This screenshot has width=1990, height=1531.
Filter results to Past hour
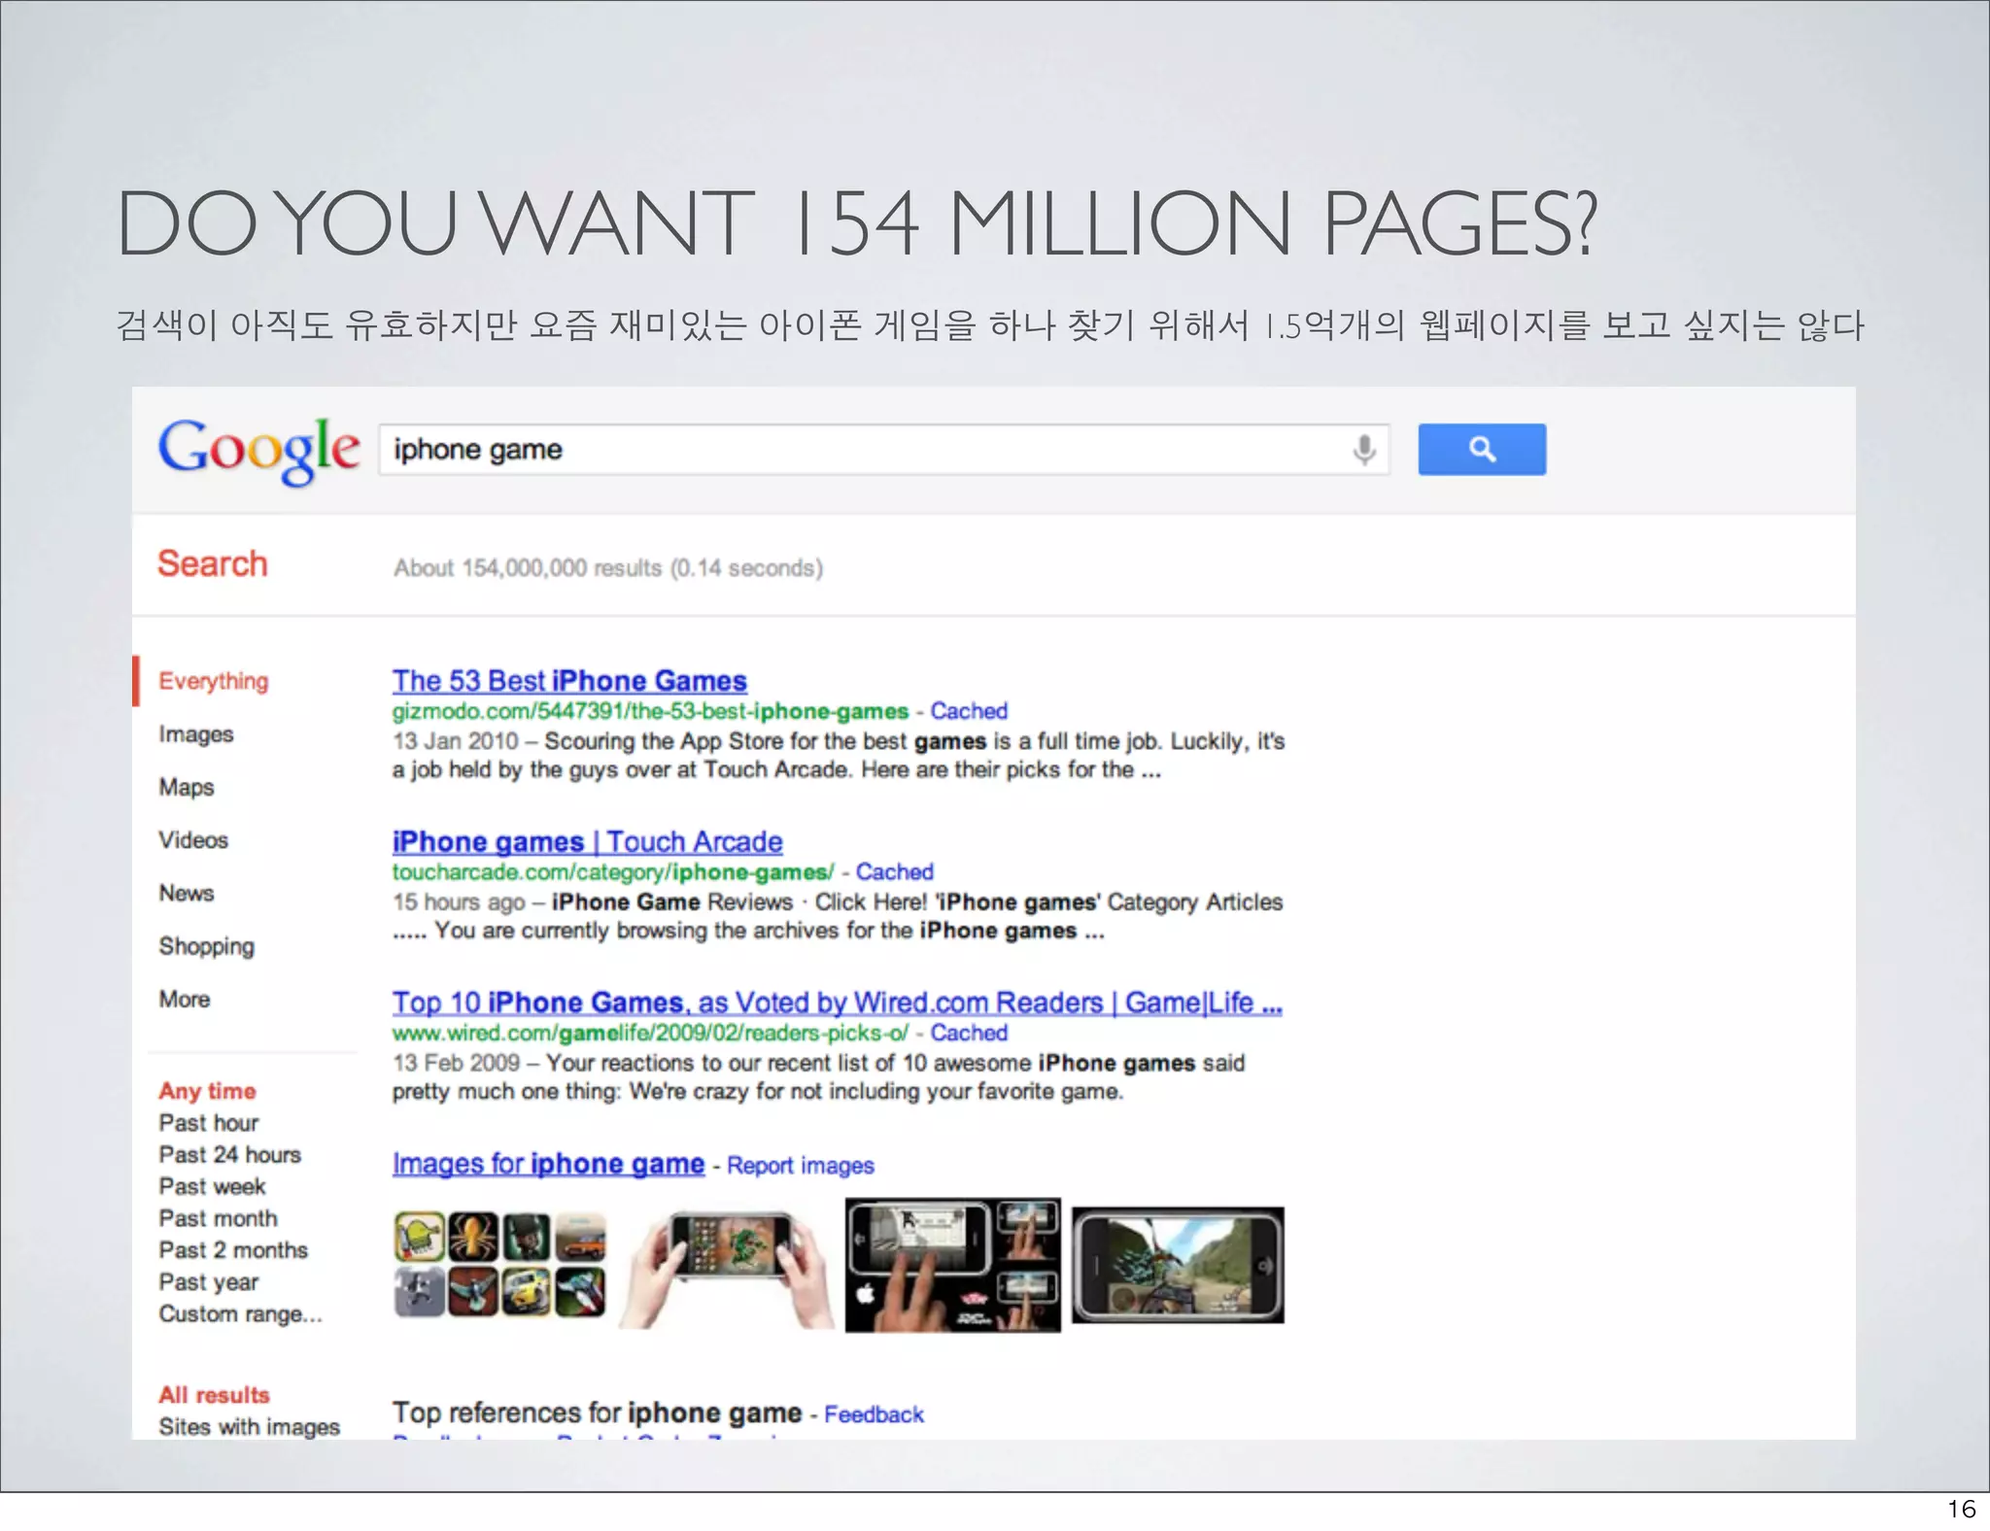(x=209, y=1123)
